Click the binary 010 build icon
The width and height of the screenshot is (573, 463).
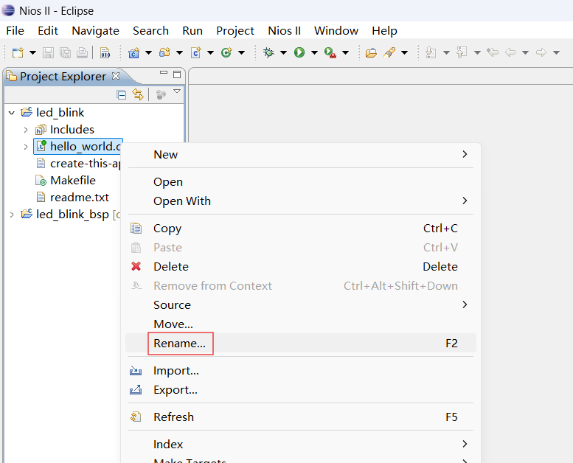click(105, 52)
